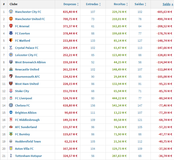174x160 pixels.
Task: Open the Newcastle United club link
Action: point(27,69)
